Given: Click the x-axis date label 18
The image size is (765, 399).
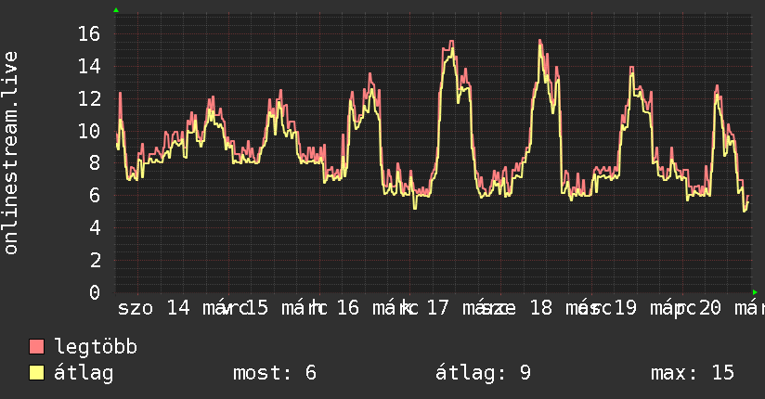Looking at the screenshot, I should 541,308.
